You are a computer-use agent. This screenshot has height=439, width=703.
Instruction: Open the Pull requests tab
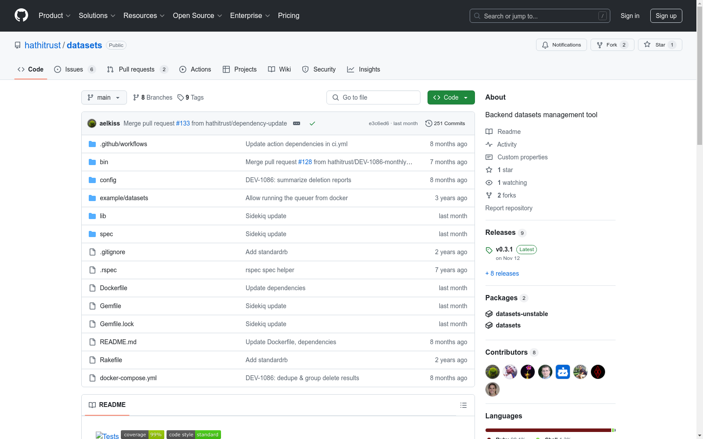(138, 69)
